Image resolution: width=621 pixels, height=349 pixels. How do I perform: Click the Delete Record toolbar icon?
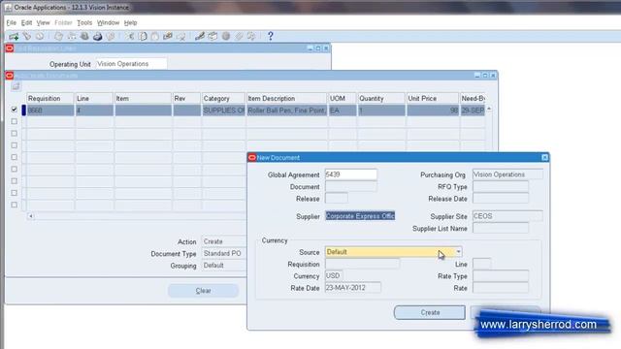pos(181,37)
